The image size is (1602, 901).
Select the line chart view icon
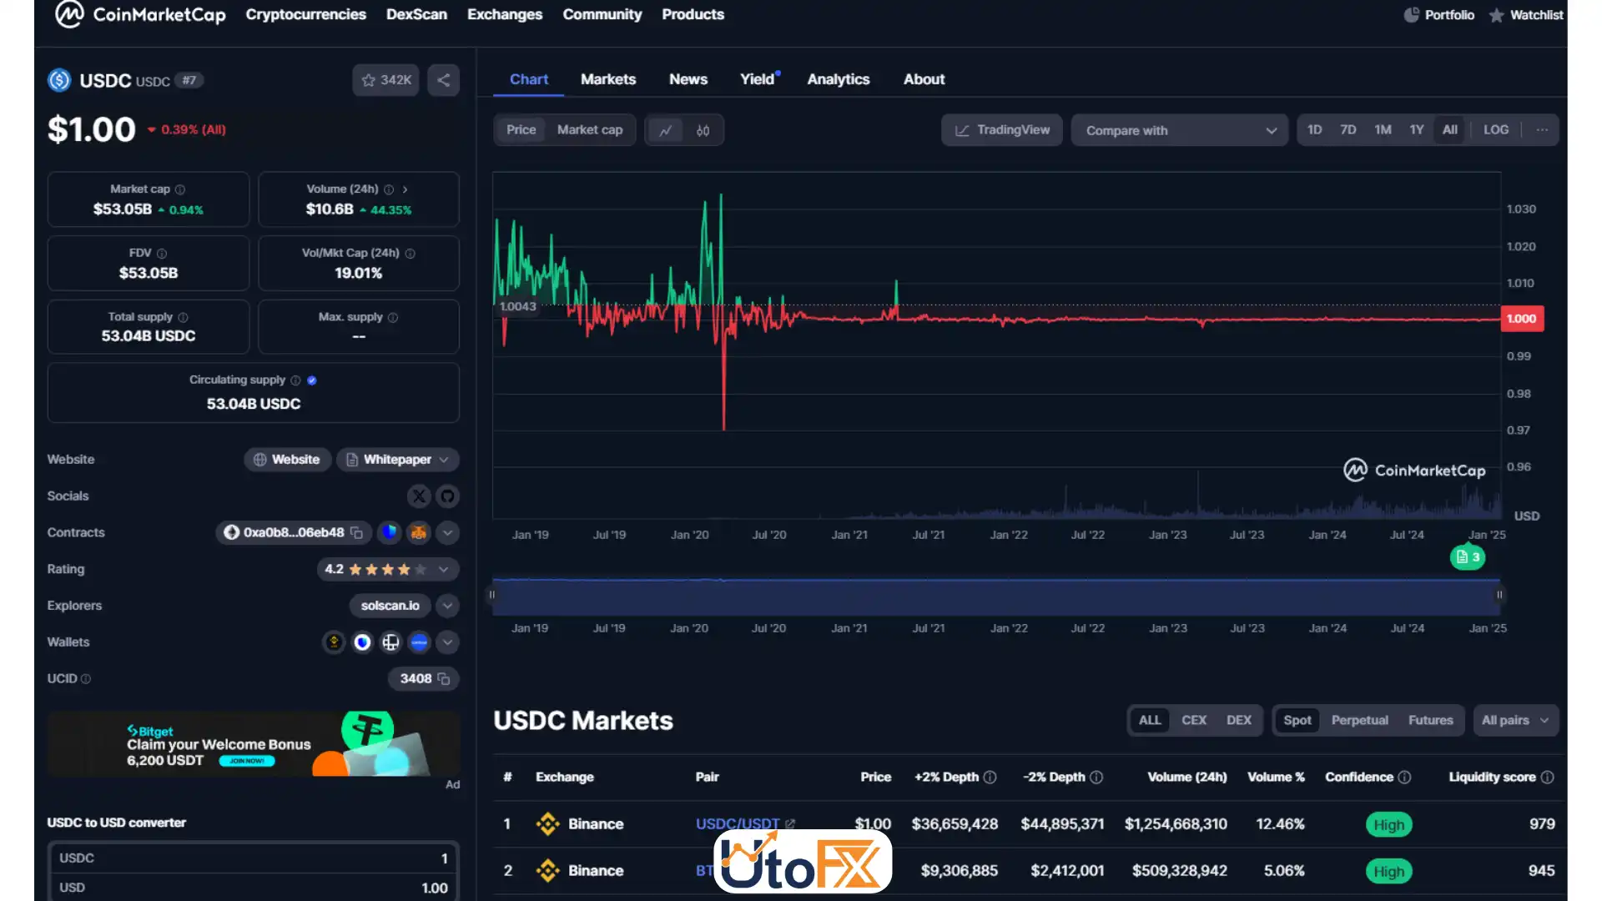click(666, 130)
